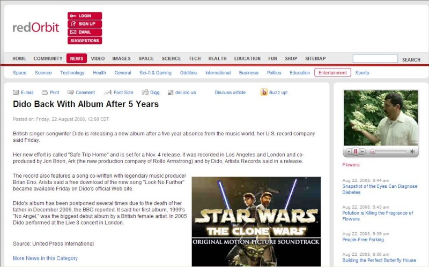Viewport: 429px width, 267px height.
Task: Open the Flowers video title link
Action: click(x=351, y=165)
